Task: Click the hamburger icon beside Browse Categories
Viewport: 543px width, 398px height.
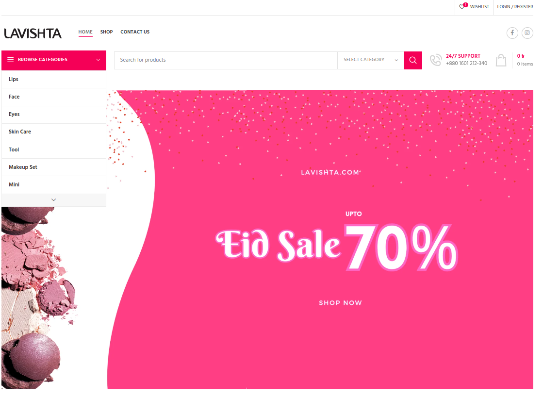Action: click(10, 60)
